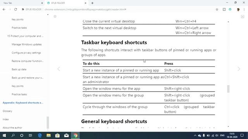Click the ENG language indicator
Screen dimensions: 248x139
(x=222, y=136)
